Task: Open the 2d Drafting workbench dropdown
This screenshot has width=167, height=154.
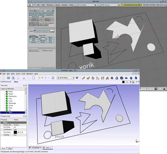Action: [66, 78]
